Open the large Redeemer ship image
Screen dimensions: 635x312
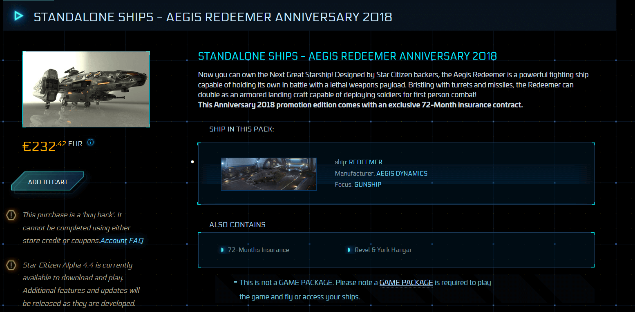tap(86, 89)
